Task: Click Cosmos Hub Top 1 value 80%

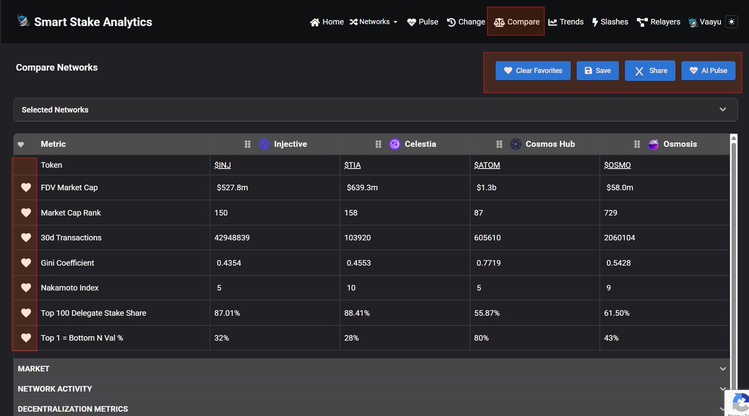Action: tap(481, 337)
